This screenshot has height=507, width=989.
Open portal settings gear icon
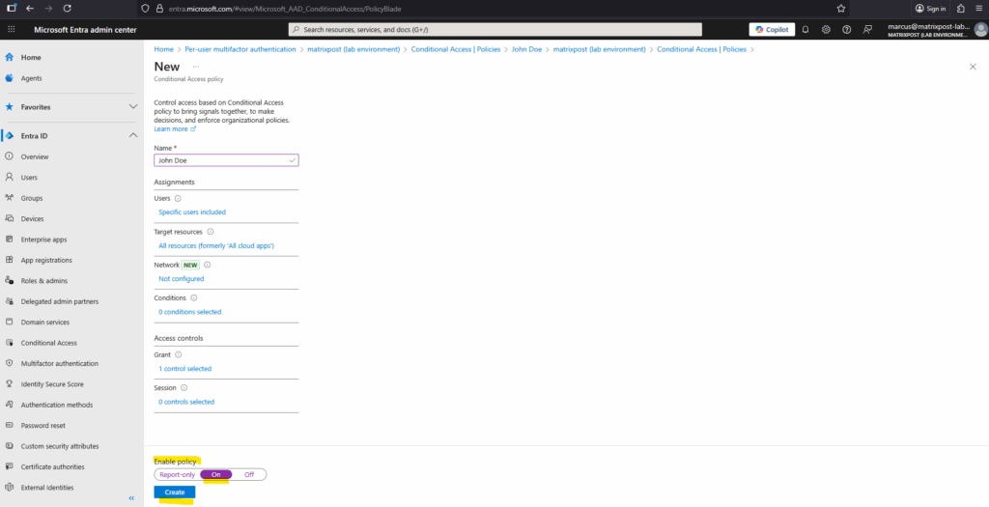826,30
